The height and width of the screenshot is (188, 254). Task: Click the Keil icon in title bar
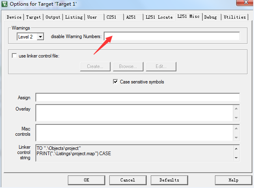(4, 4)
